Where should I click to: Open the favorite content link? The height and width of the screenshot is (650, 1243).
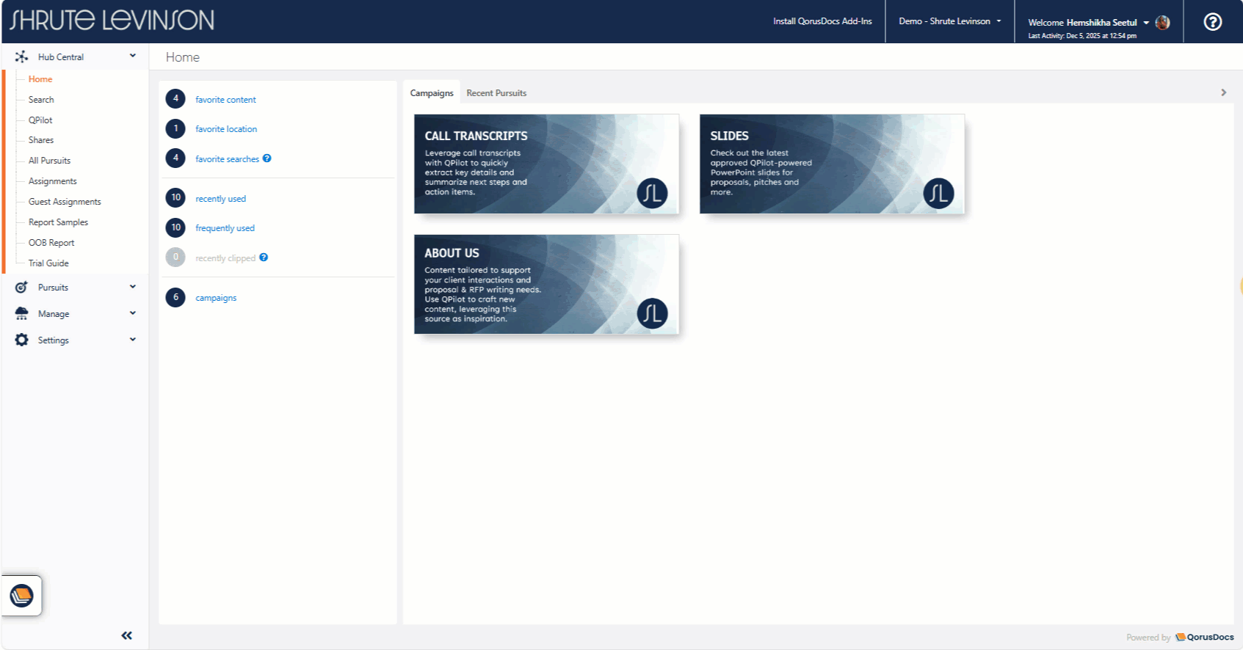click(x=225, y=100)
